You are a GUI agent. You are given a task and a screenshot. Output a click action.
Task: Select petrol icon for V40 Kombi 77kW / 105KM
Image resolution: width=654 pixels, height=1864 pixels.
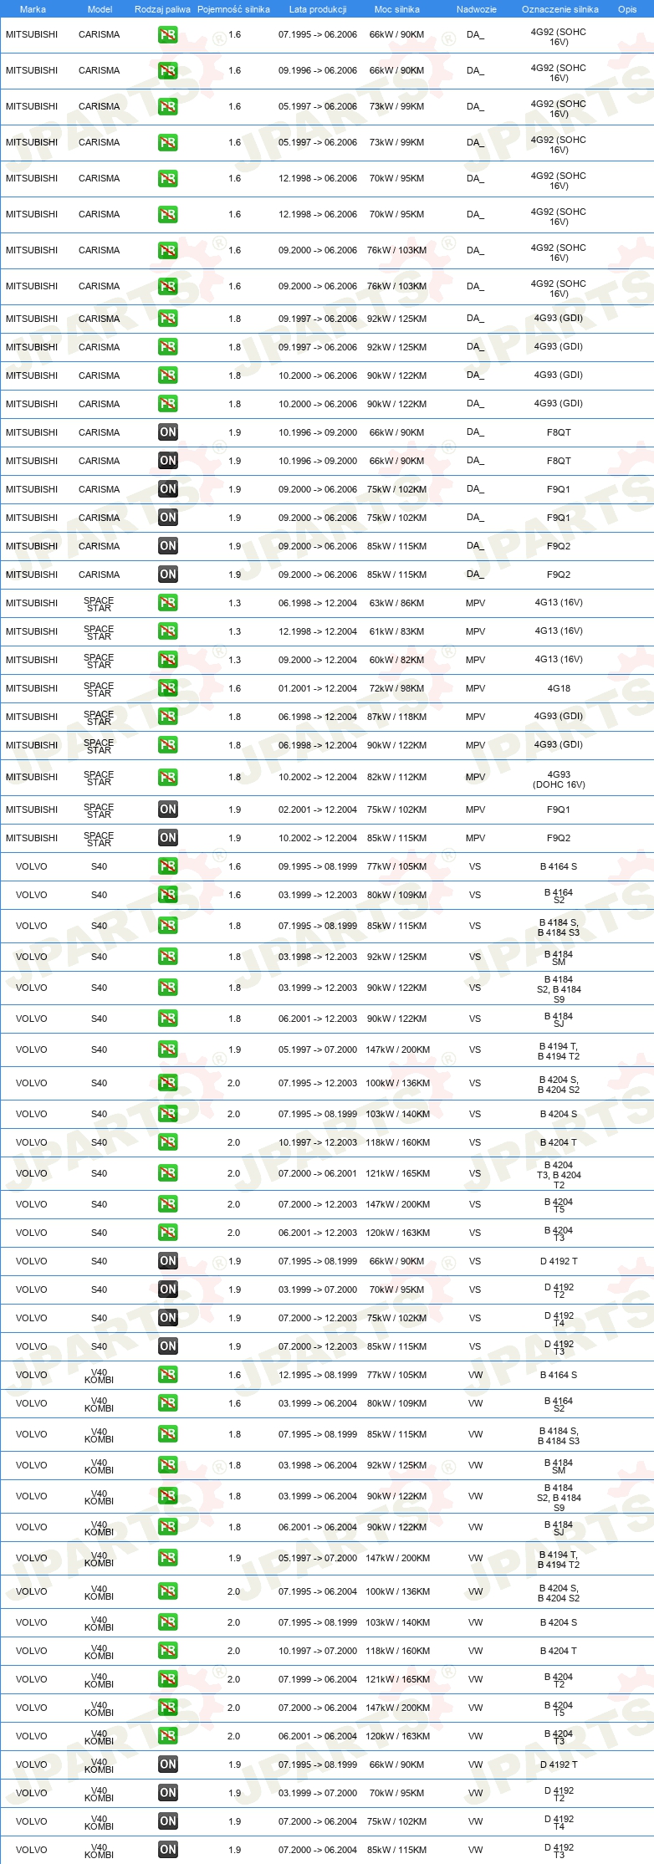point(168,1375)
